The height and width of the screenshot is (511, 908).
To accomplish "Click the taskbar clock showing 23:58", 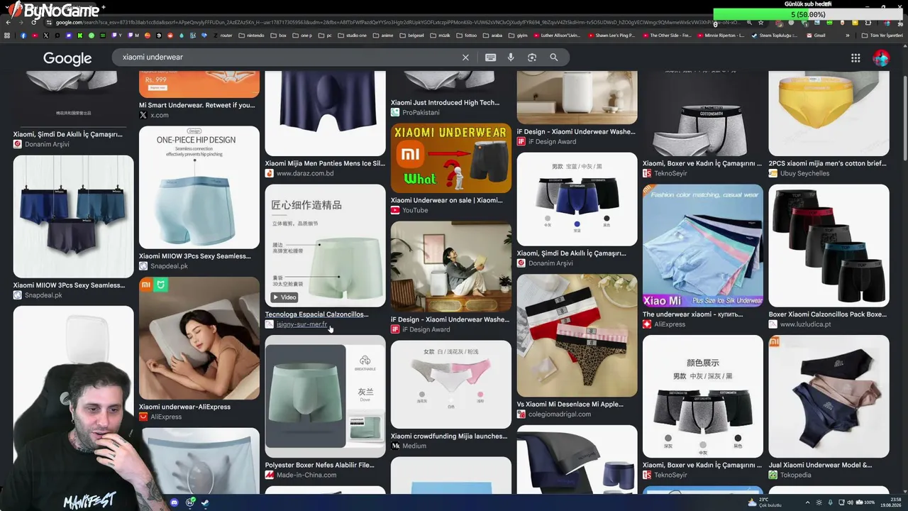I will (x=890, y=502).
